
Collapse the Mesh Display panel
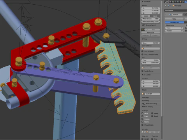[143, 107]
